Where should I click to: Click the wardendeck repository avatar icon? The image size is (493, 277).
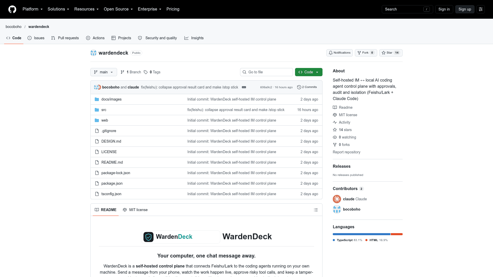point(93,53)
